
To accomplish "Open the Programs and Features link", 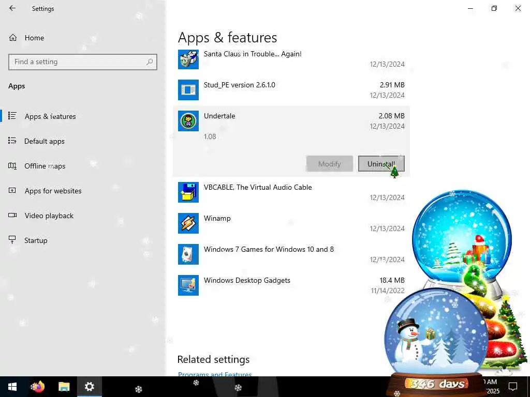I will [215, 374].
